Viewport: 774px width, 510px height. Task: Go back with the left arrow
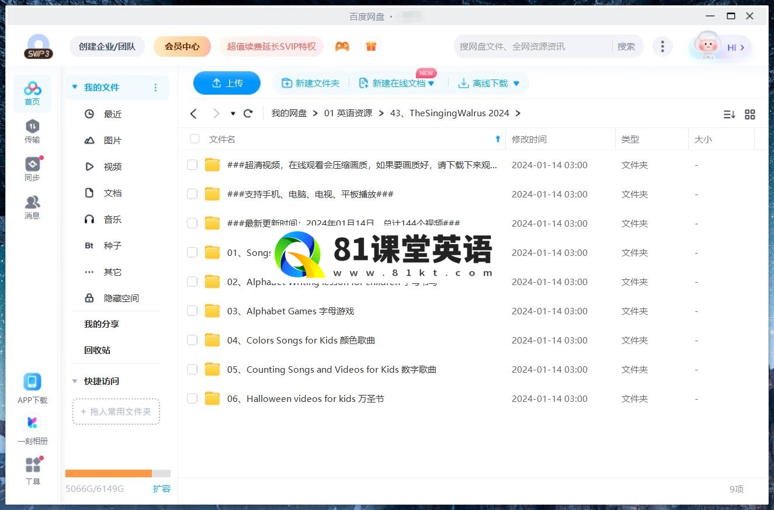[x=194, y=113]
